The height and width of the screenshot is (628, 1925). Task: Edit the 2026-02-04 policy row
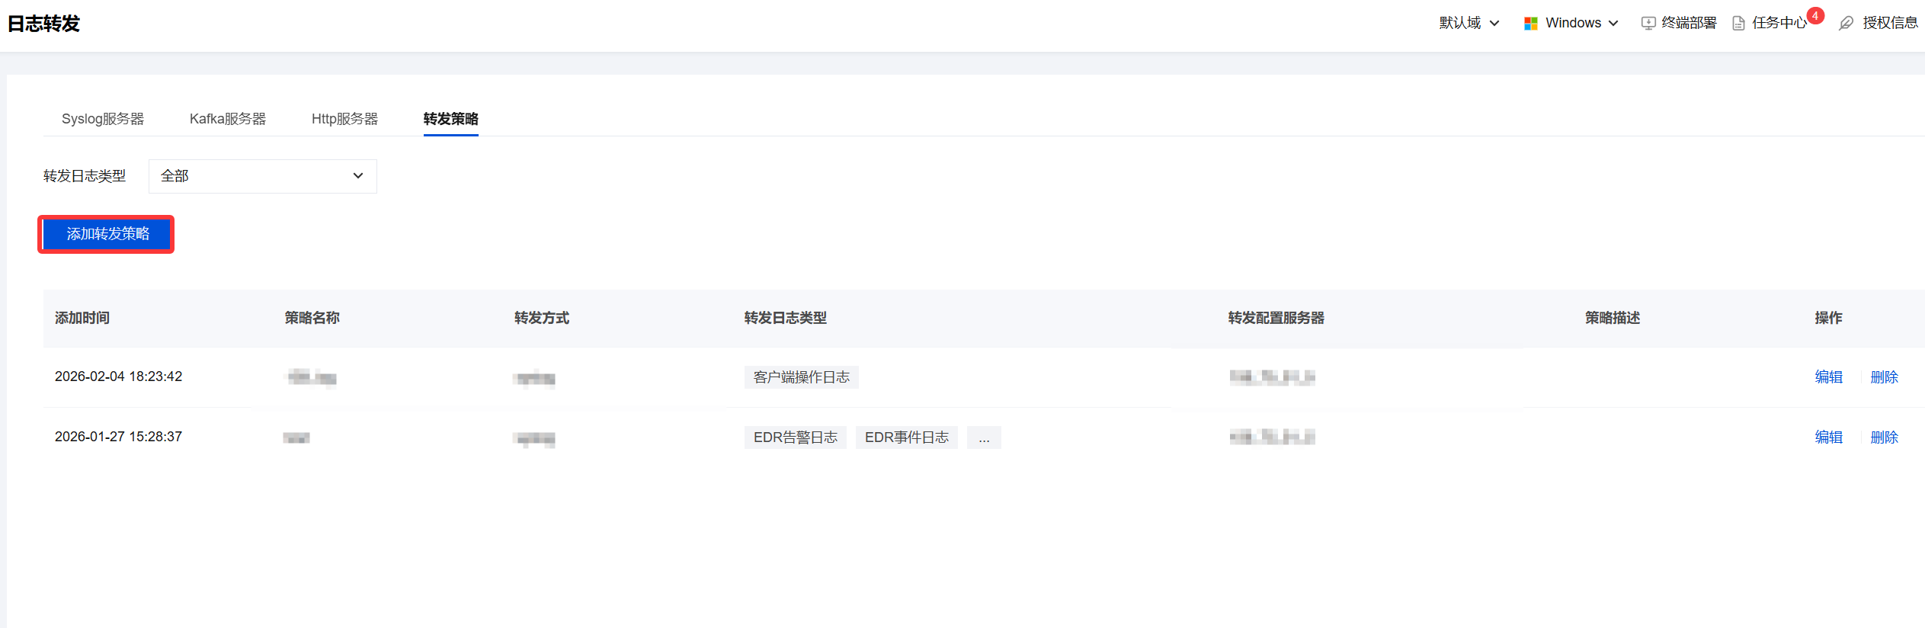pyautogui.click(x=1828, y=377)
